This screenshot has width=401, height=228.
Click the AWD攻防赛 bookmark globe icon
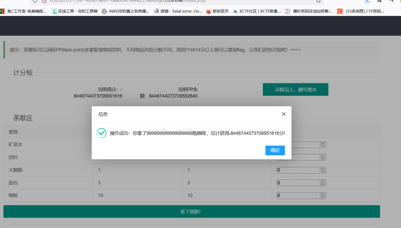tap(104, 11)
